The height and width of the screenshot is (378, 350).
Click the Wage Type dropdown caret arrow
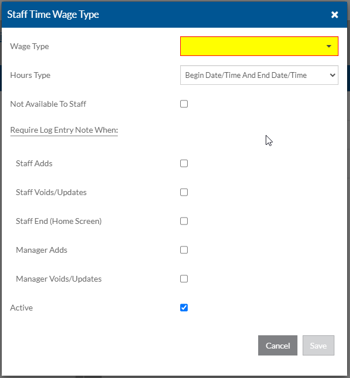[x=329, y=46]
